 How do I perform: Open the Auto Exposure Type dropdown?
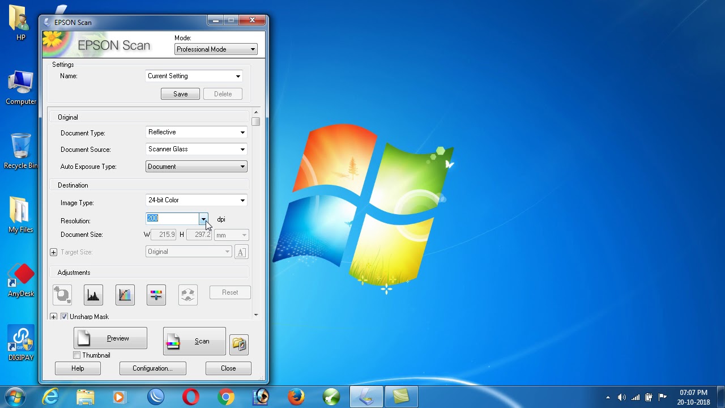click(196, 167)
